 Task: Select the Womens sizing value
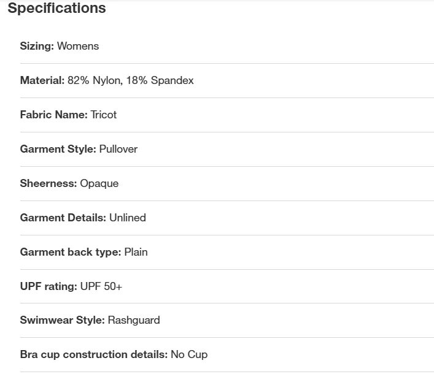[78, 46]
